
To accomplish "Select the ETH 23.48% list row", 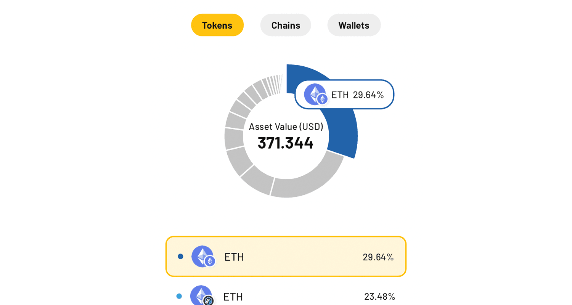I will pyautogui.click(x=286, y=295).
